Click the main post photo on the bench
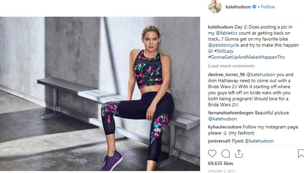Image resolution: width=304 pixels, height=173 pixels. (100, 94)
